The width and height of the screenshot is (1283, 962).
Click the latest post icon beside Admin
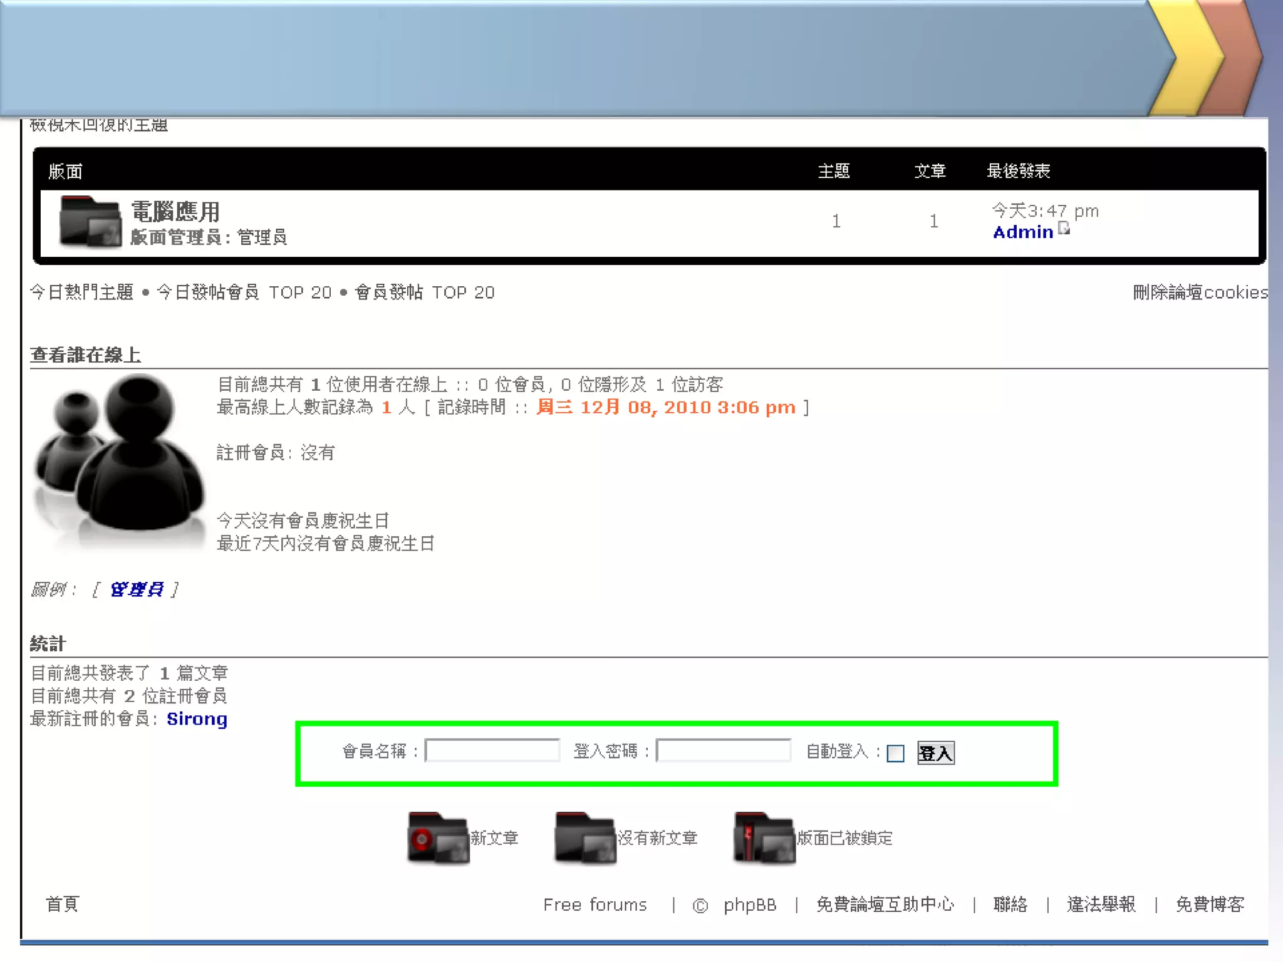1064,229
